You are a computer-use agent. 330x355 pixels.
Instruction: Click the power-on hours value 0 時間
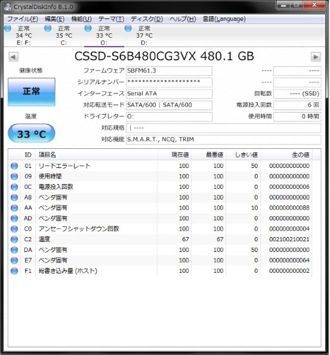(x=297, y=117)
